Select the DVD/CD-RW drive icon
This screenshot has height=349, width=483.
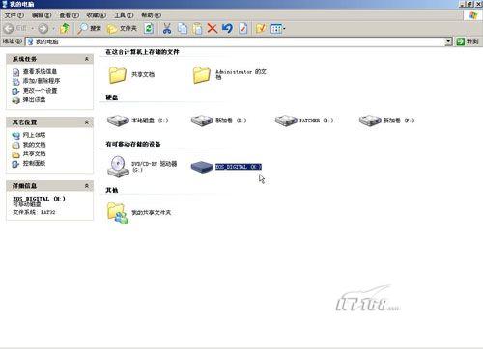[x=118, y=167]
